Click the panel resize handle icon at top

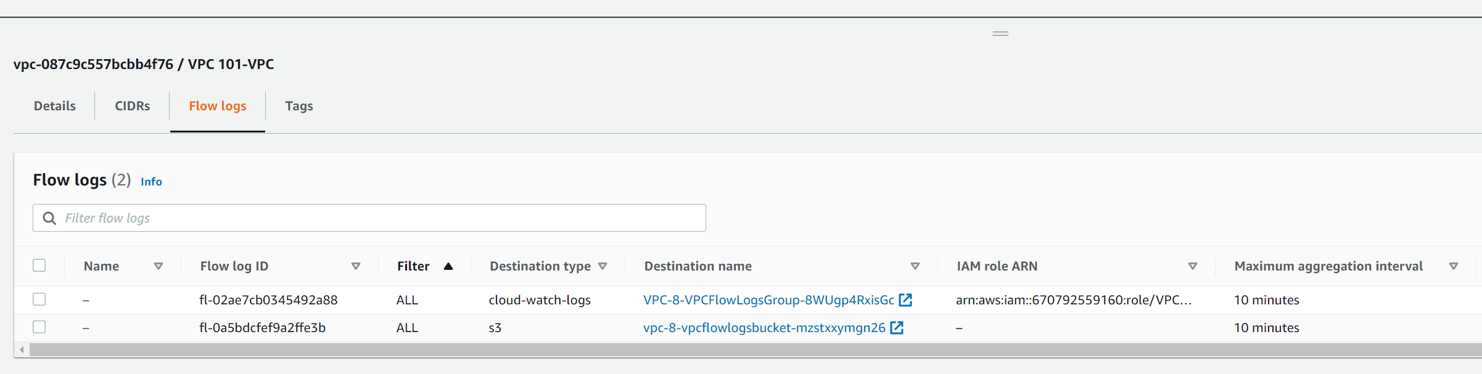pos(1000,33)
